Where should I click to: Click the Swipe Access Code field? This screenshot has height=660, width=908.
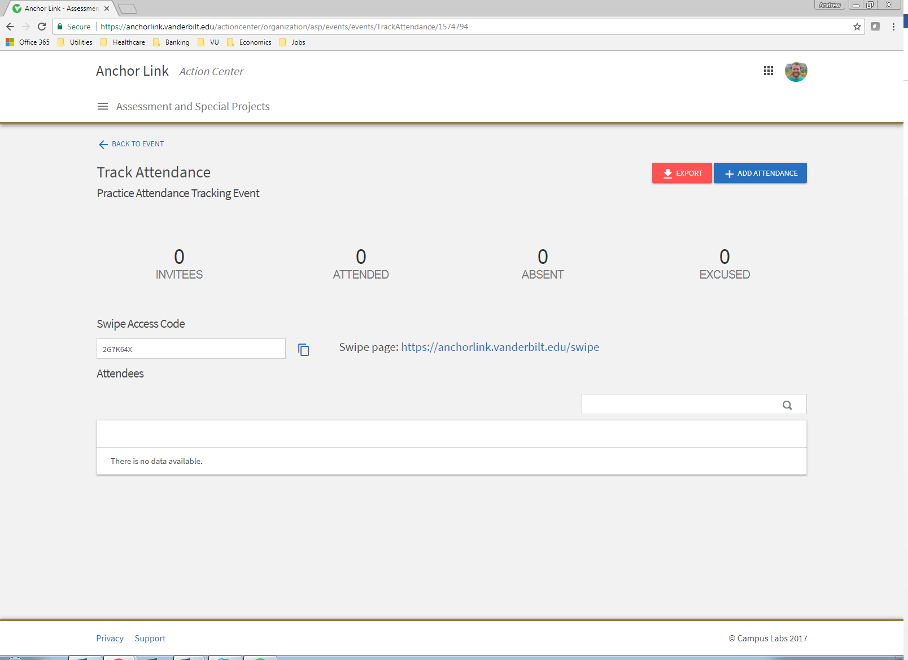191,349
